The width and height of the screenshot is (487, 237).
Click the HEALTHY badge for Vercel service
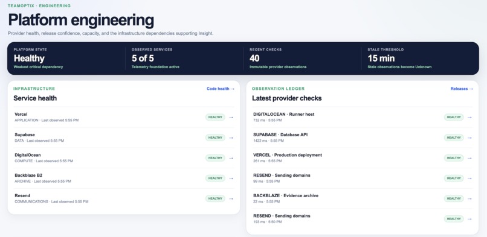tap(215, 117)
